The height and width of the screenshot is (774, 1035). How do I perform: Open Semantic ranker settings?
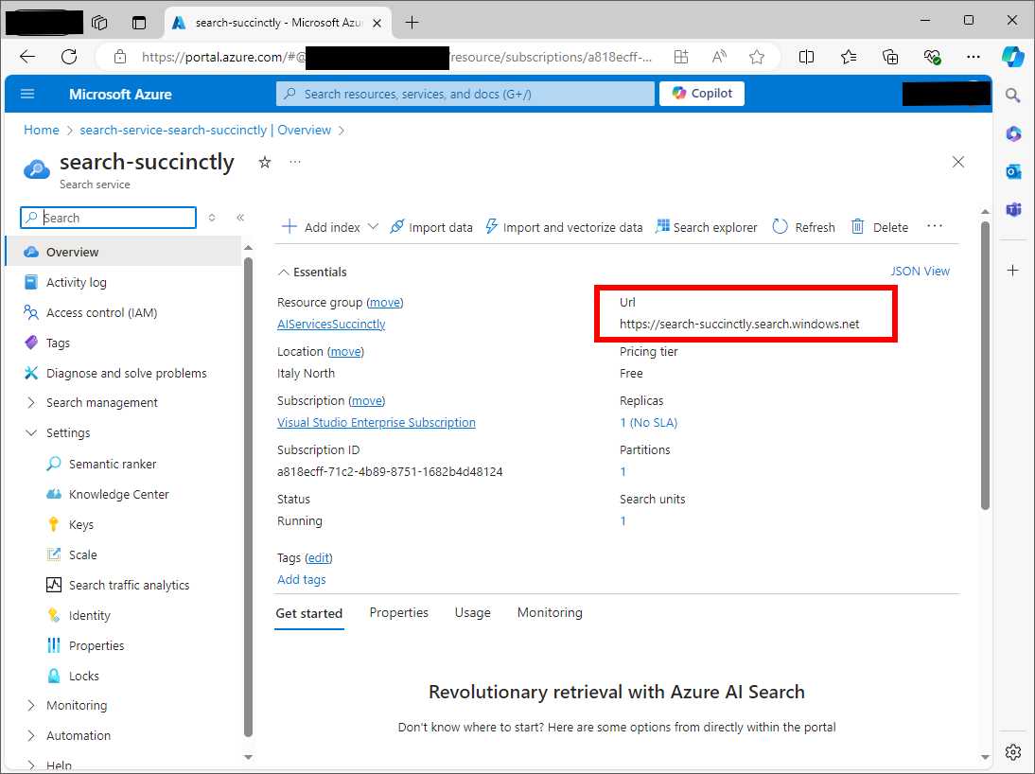[113, 465]
